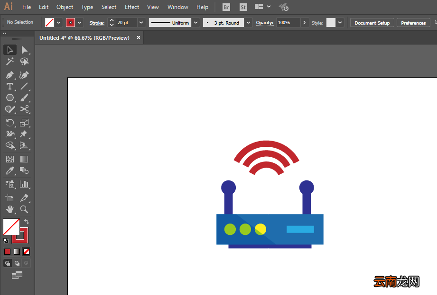The image size is (437, 295).
Task: Open the Effect menu
Action: tap(132, 7)
